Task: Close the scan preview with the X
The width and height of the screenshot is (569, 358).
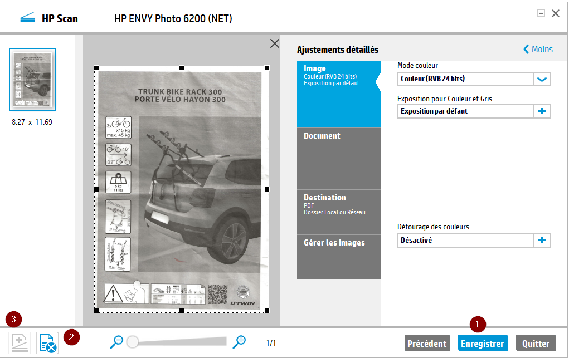Action: [x=275, y=43]
